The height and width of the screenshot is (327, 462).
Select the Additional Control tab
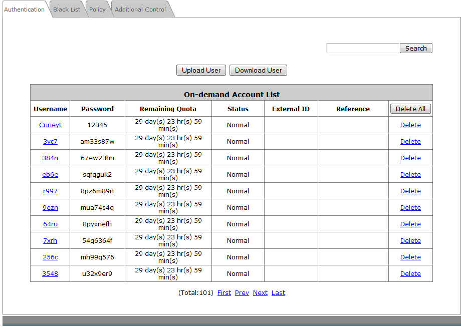click(140, 10)
